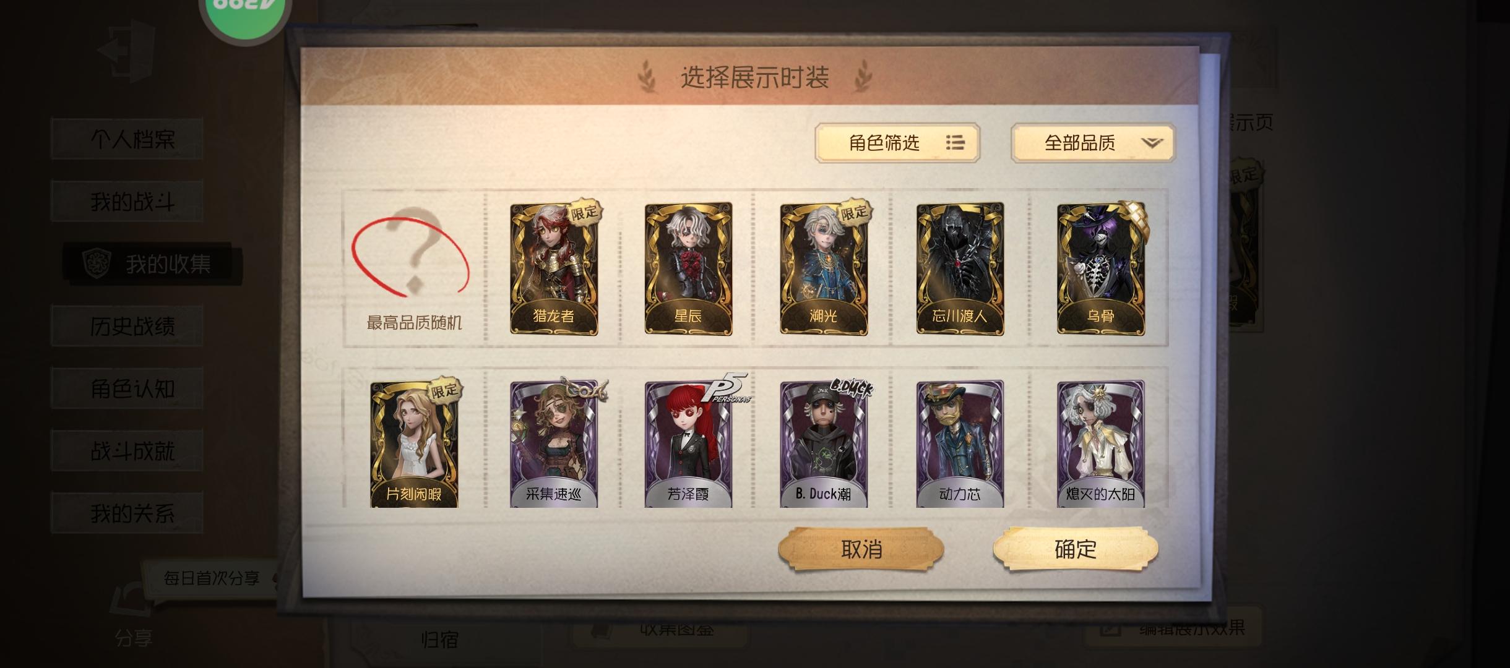Choose the 采集速巡 costume card
Image resolution: width=1510 pixels, height=668 pixels.
pos(554,444)
